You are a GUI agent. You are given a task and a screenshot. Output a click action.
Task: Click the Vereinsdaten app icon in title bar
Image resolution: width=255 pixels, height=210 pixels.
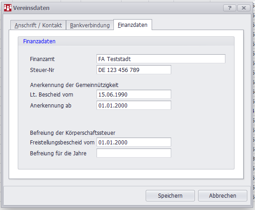click(x=8, y=8)
